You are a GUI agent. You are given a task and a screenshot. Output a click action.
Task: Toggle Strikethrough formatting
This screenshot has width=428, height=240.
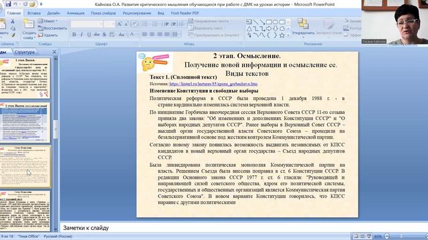pos(96,35)
